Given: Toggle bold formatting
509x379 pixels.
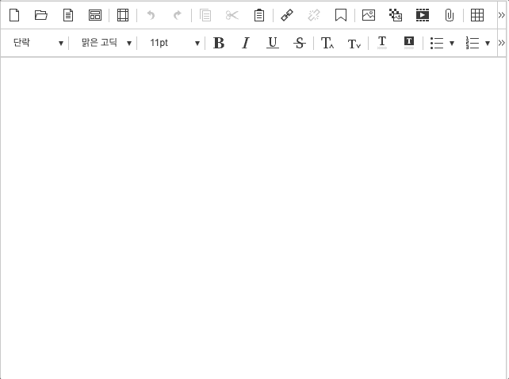Looking at the screenshot, I should (219, 43).
